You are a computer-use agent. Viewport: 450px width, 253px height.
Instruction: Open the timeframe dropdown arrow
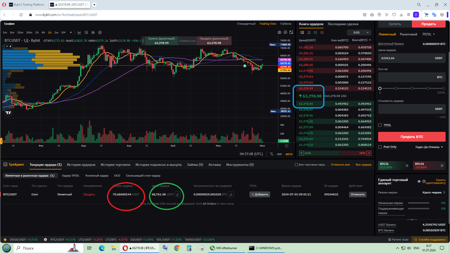[x=71, y=33]
